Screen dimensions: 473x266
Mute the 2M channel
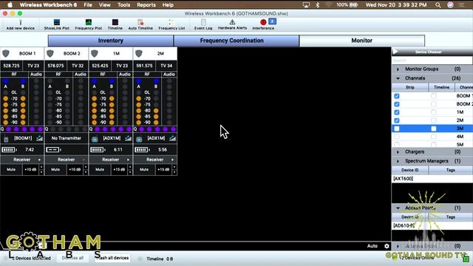pyautogui.click(x=144, y=169)
